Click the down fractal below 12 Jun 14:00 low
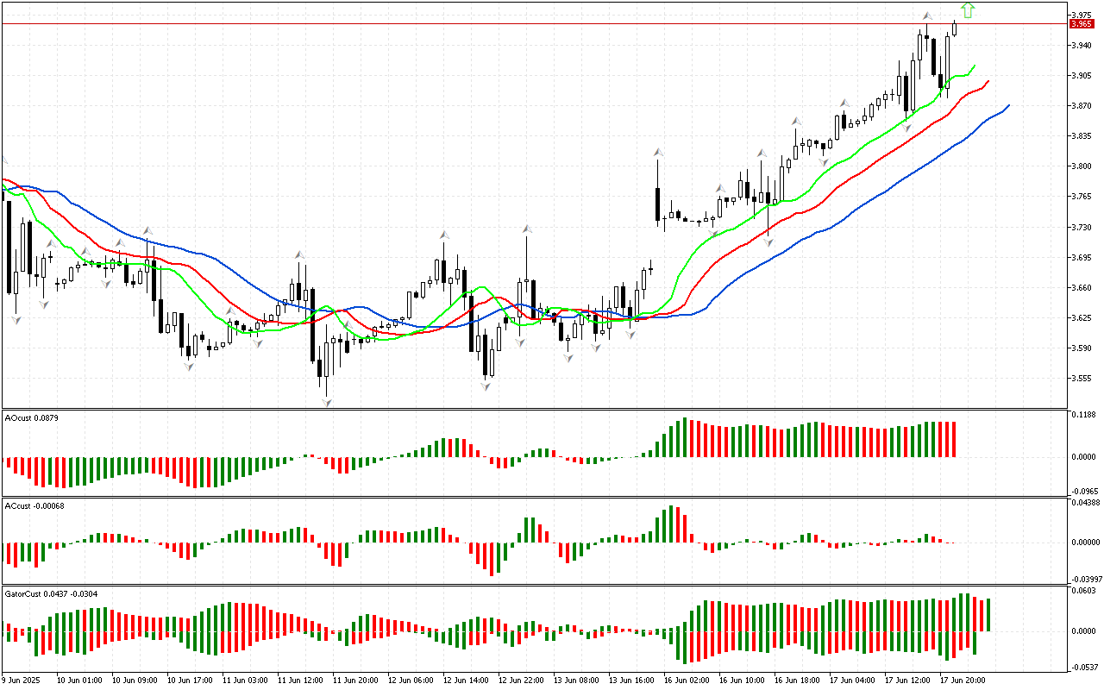 tap(486, 387)
